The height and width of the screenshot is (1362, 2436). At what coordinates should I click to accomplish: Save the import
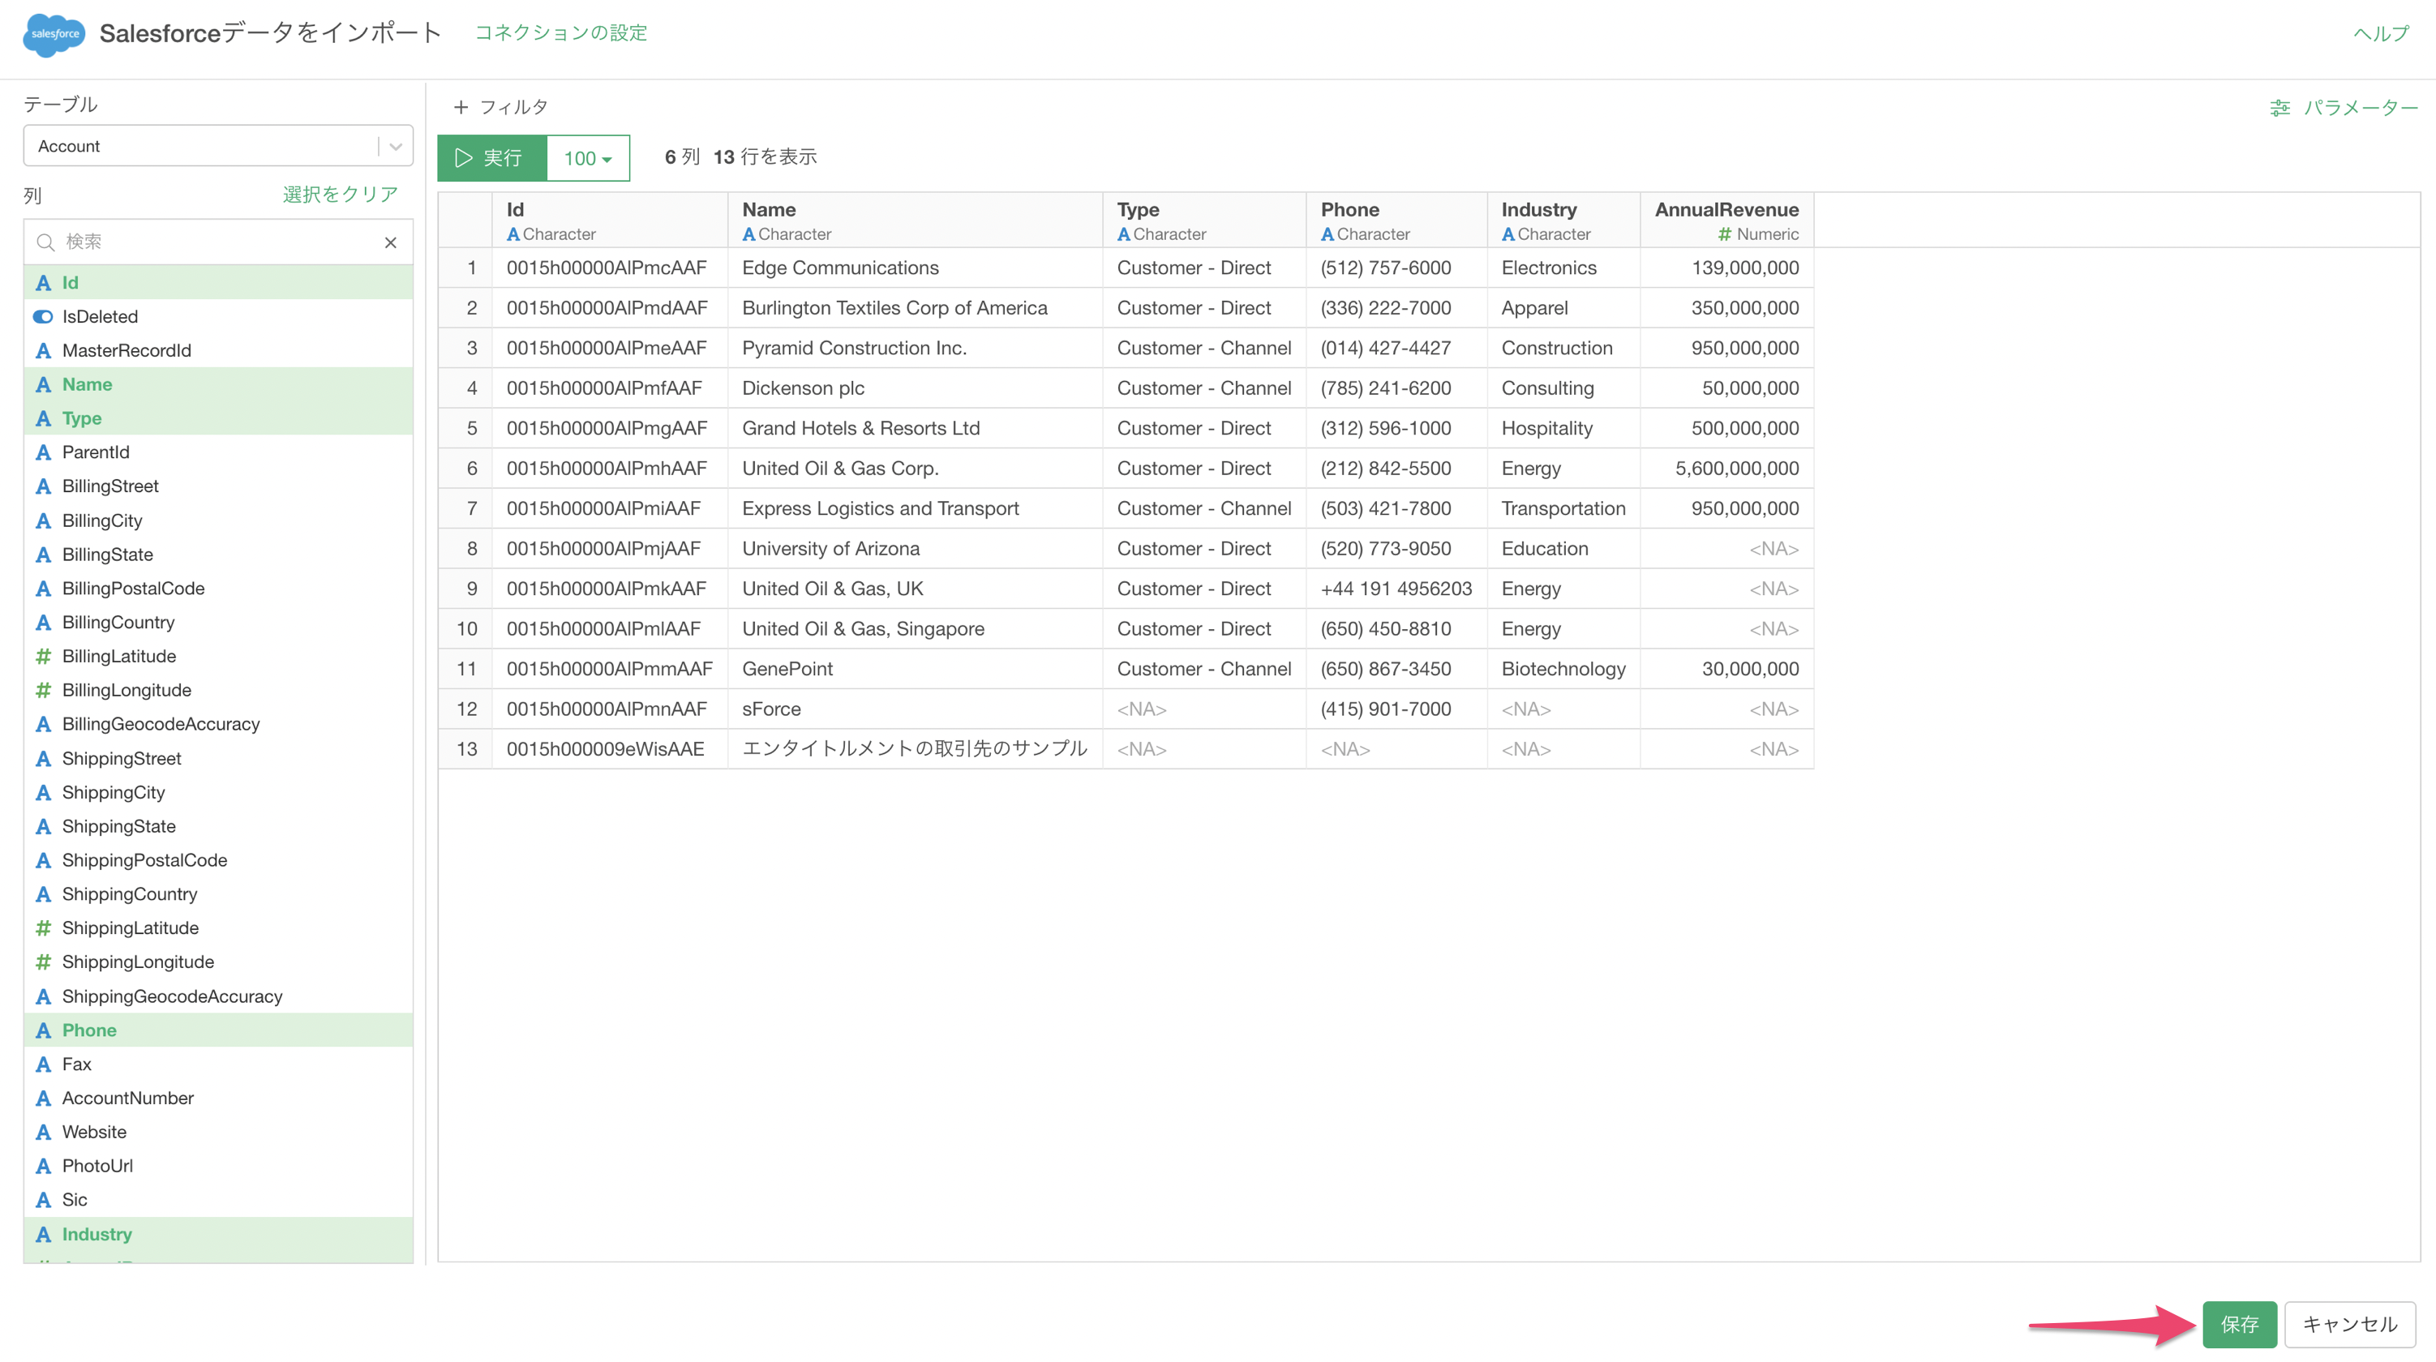click(2239, 1324)
